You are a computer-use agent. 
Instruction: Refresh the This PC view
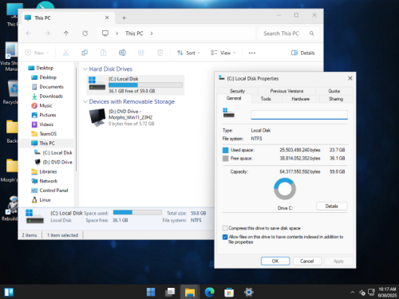(85, 33)
